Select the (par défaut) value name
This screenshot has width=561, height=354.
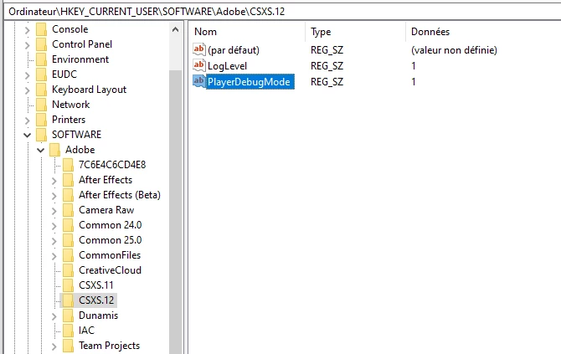[x=234, y=49]
